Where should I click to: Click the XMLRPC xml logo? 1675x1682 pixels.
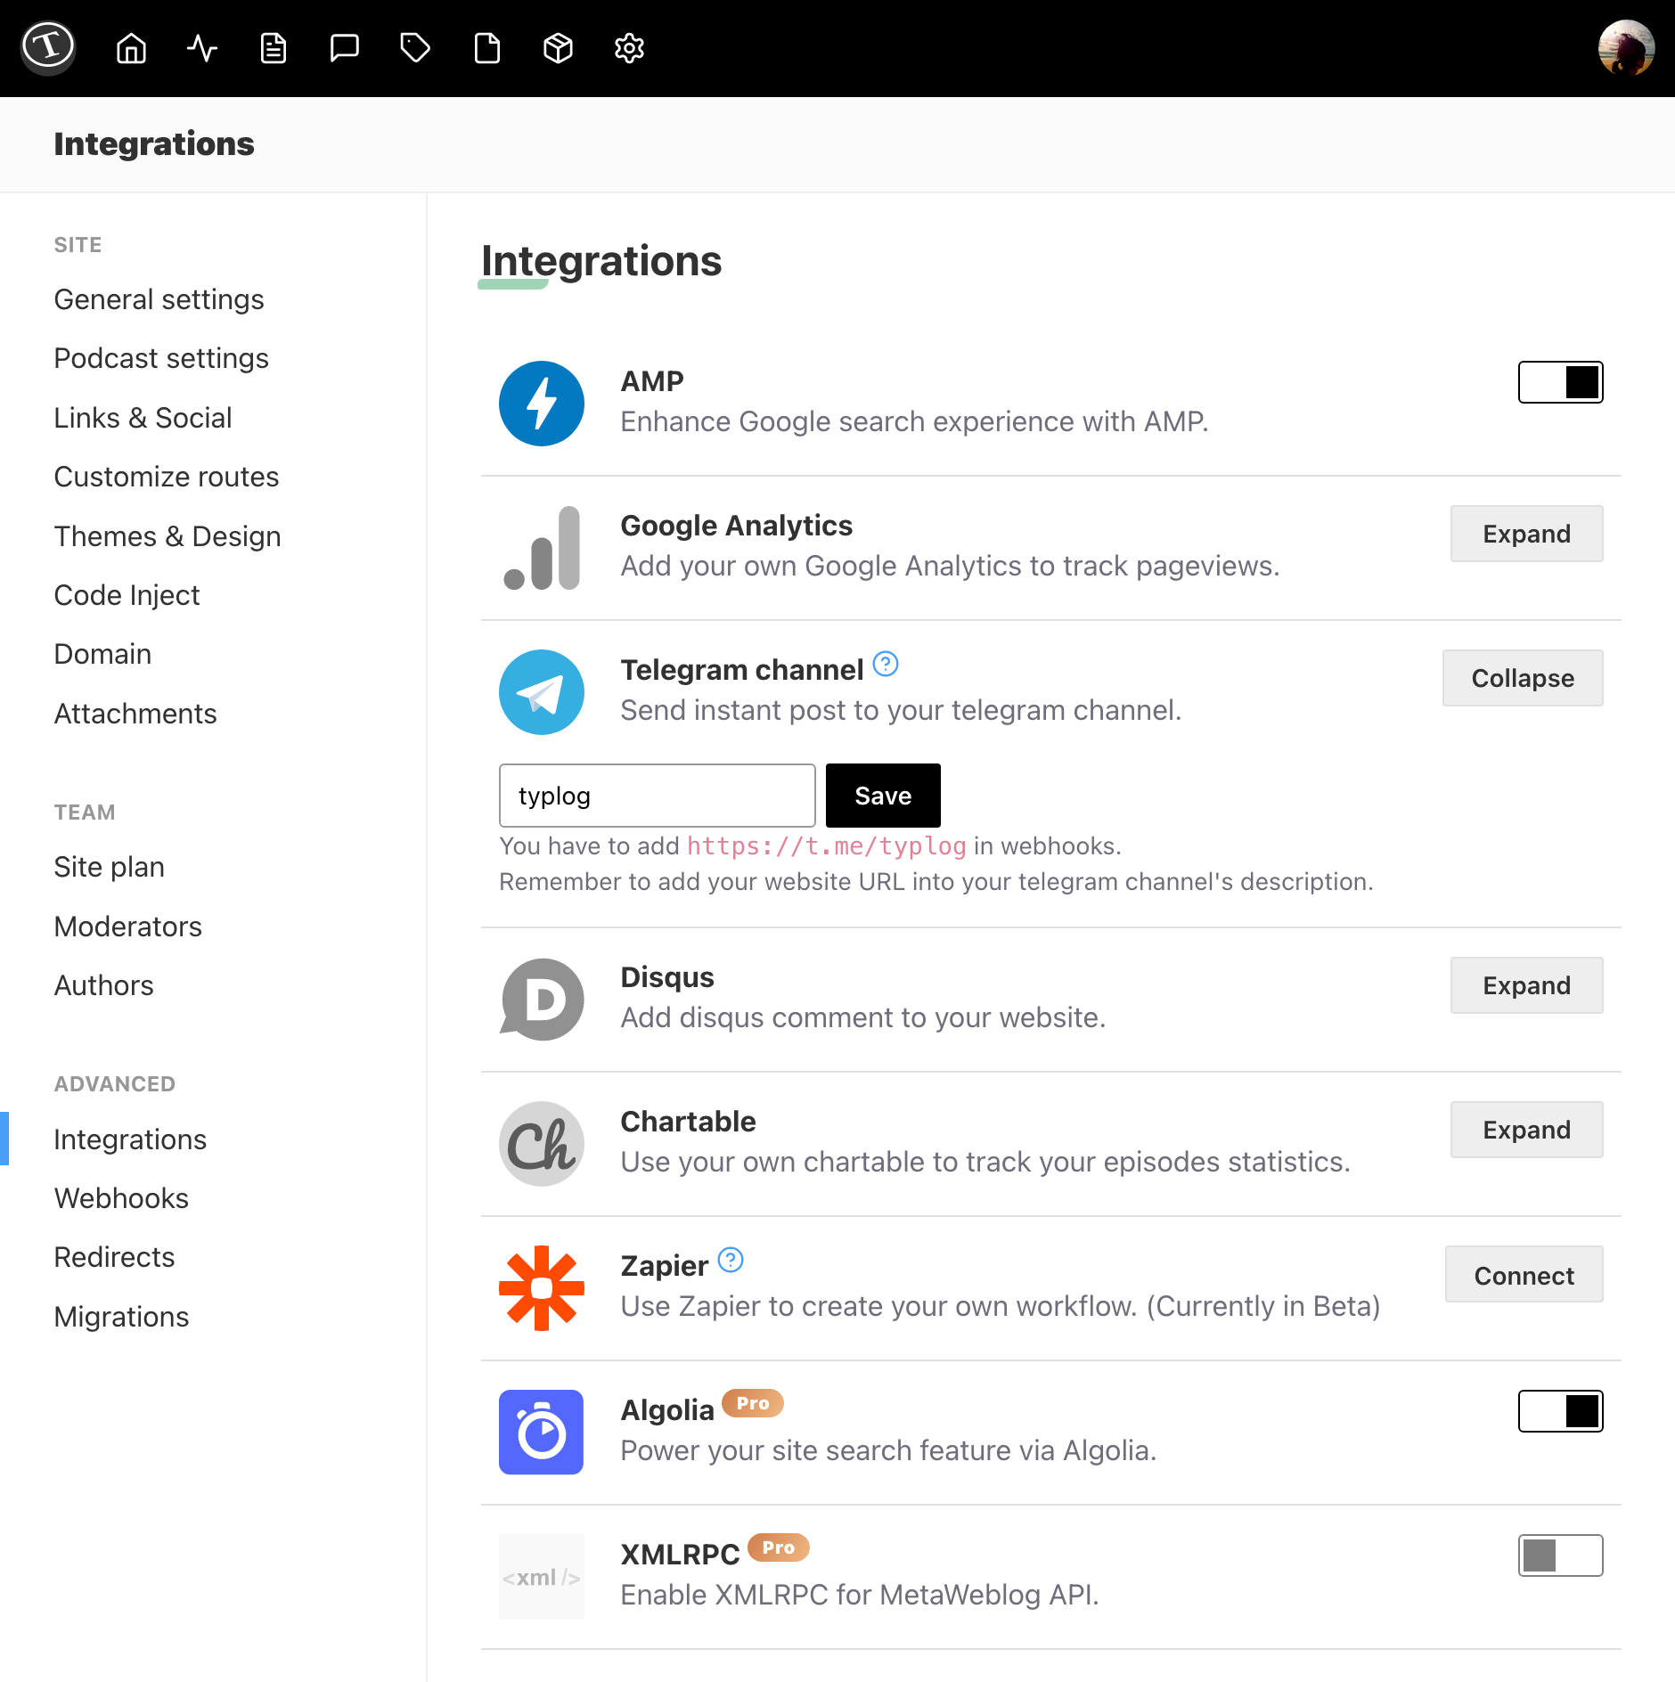542,1577
